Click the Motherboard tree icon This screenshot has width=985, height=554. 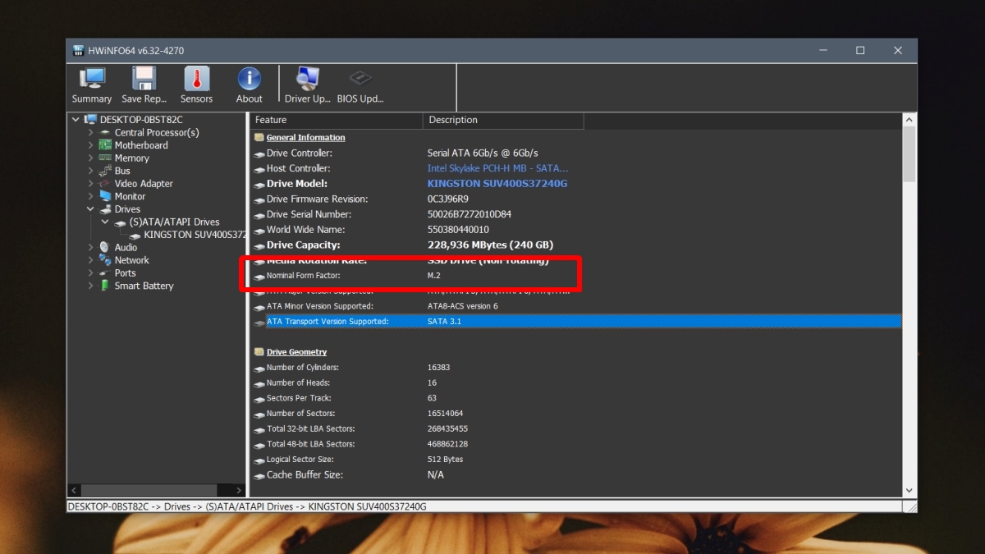(106, 145)
